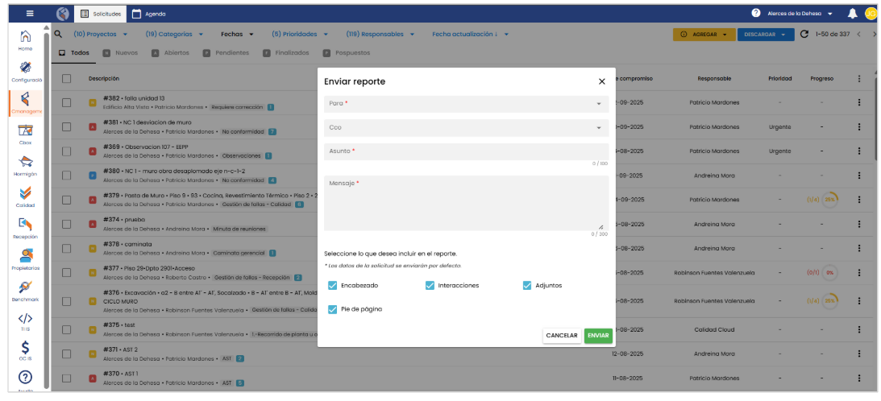The width and height of the screenshot is (881, 401).
Task: Uncheck the Interacciones checkbox
Action: pos(430,285)
